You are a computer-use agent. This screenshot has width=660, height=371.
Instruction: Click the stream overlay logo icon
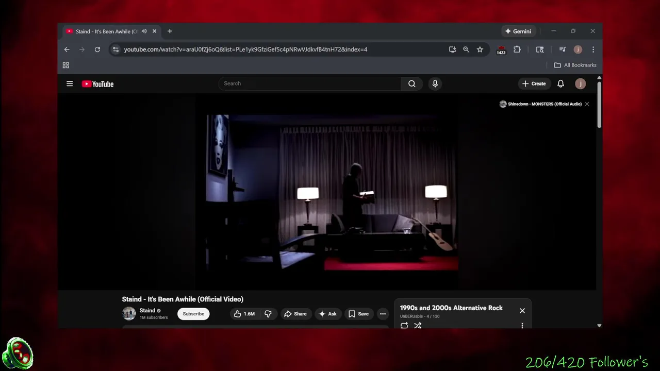coord(17,353)
